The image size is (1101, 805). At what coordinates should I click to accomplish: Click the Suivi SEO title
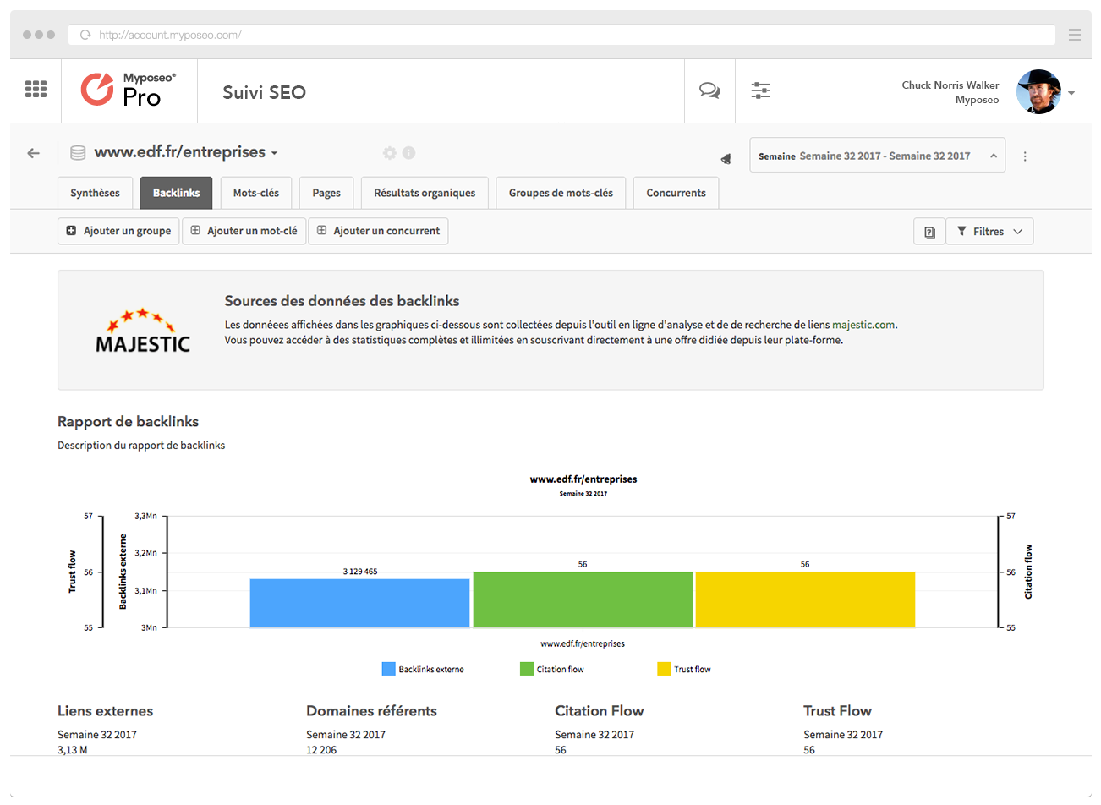click(x=264, y=92)
